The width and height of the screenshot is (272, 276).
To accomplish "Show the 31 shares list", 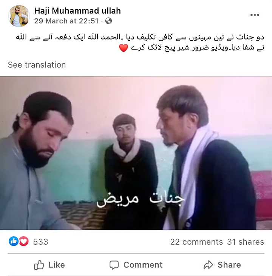I will [246, 242].
